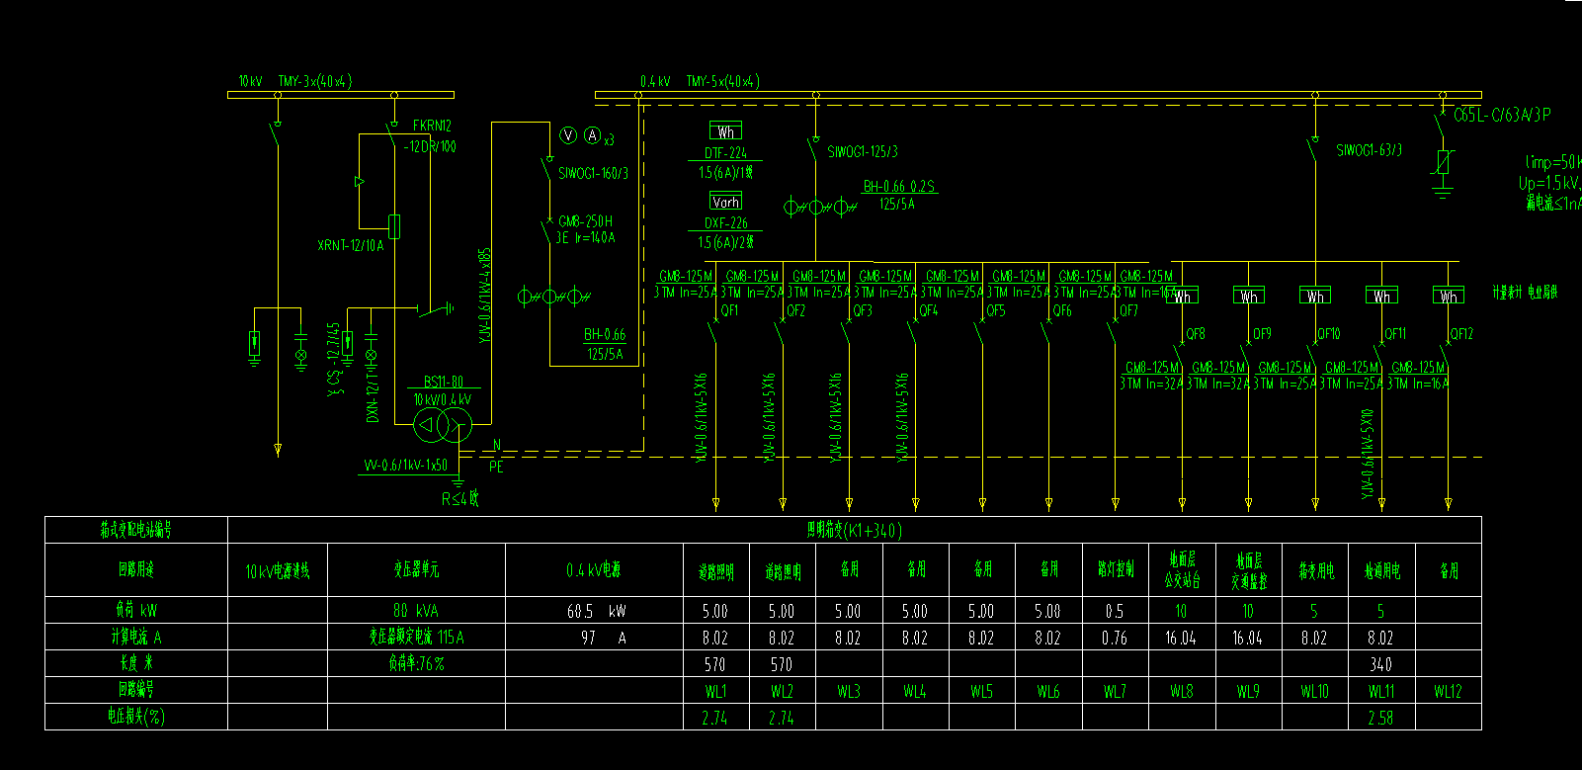Screen dimensions: 1582x770
Task: Click the 'SIWOG1-63/3' label
Action: [1369, 150]
